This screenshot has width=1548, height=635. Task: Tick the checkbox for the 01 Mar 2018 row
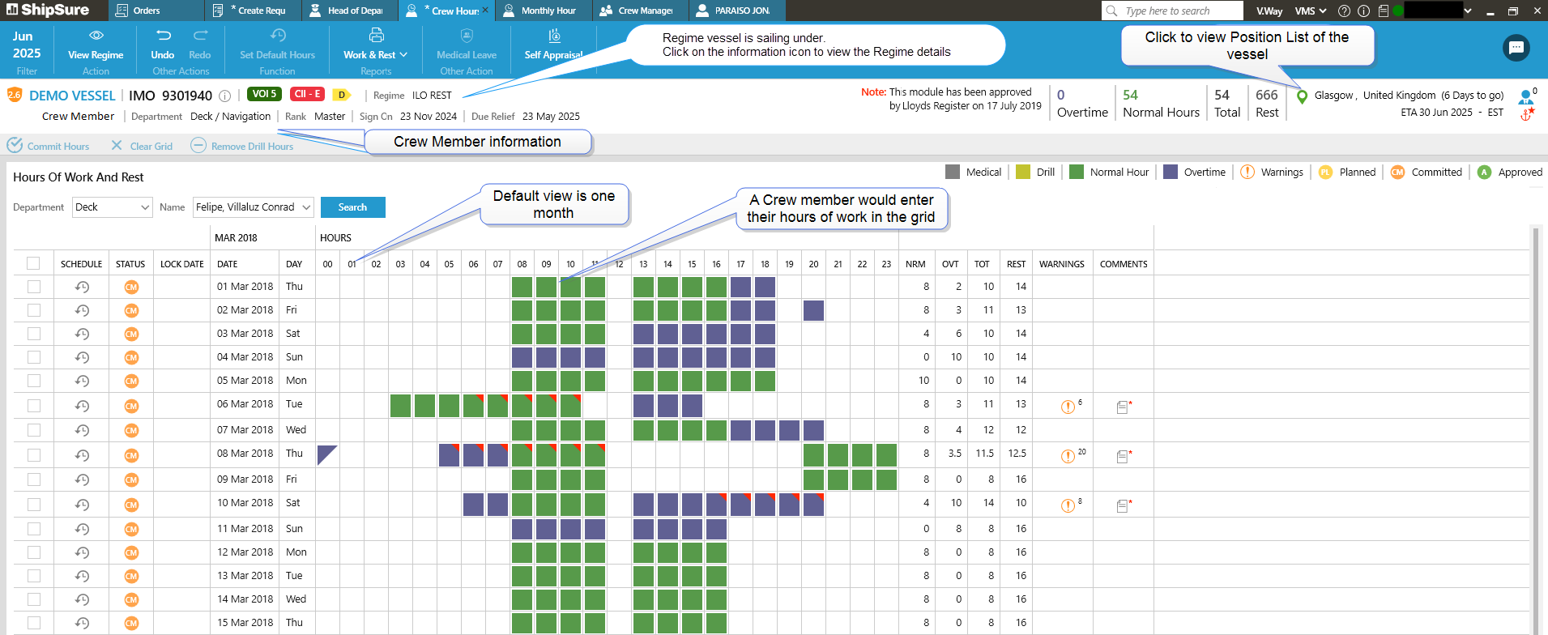coord(33,287)
